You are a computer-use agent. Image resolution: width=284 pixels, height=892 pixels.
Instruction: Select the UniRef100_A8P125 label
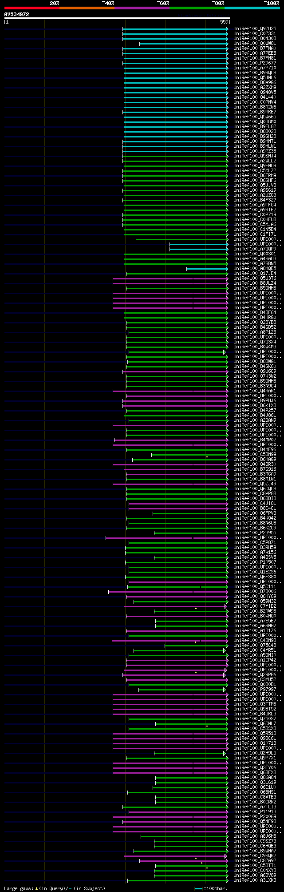255,332
